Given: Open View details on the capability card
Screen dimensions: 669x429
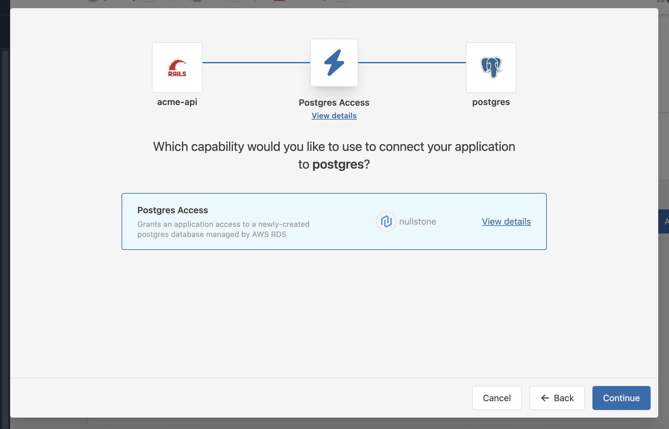Looking at the screenshot, I should (506, 221).
